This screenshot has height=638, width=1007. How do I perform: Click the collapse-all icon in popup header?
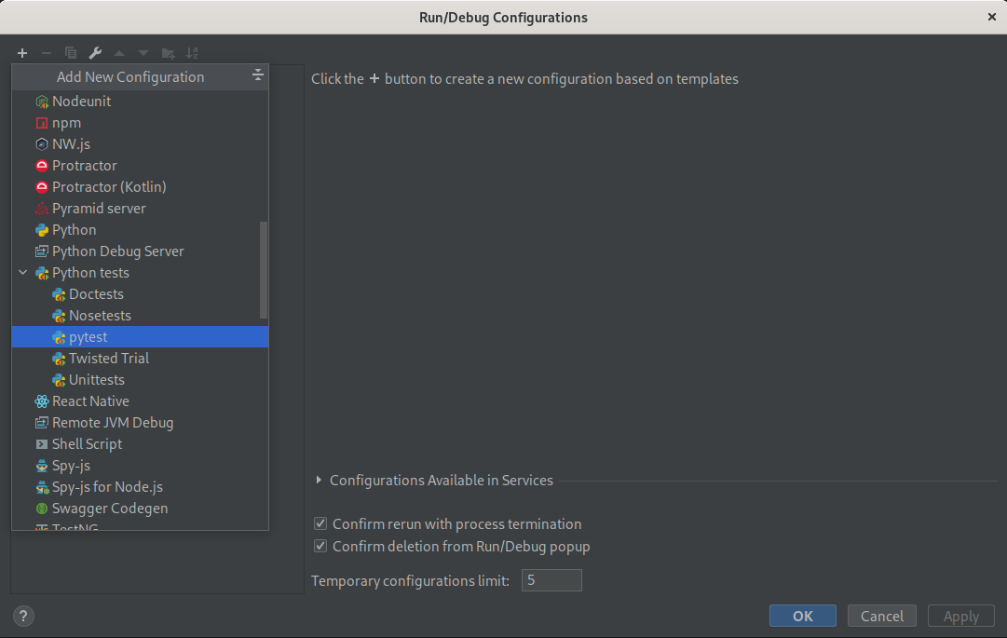tap(258, 76)
